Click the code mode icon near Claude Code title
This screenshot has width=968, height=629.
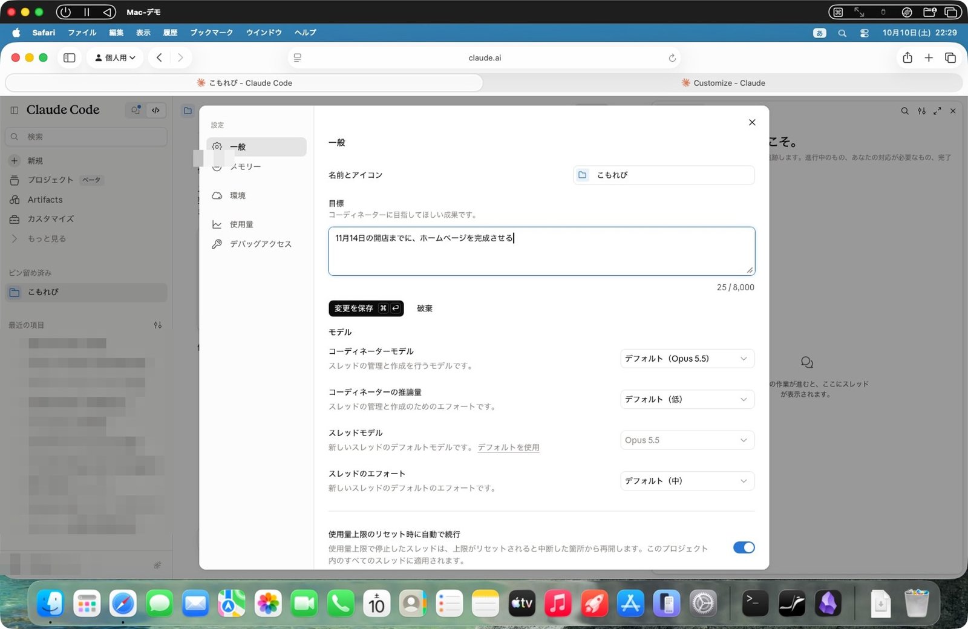click(155, 110)
